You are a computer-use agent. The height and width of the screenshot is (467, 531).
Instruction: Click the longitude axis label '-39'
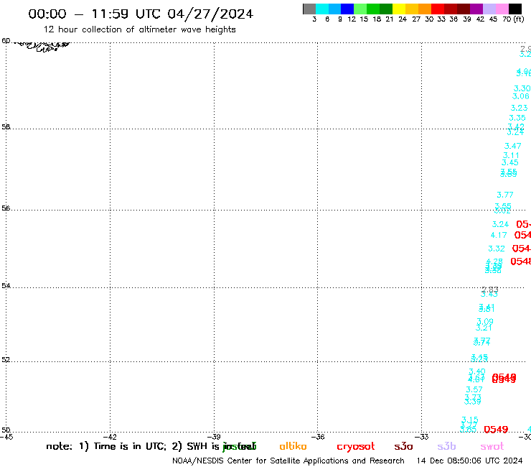coord(214,437)
